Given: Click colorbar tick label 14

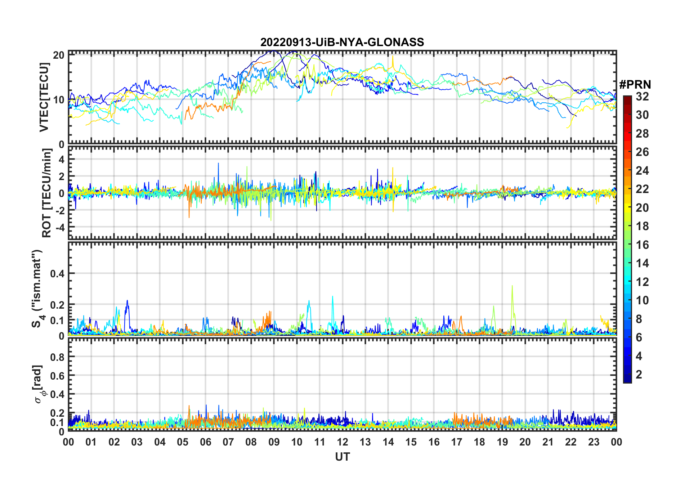Looking at the screenshot, I should pos(642,263).
